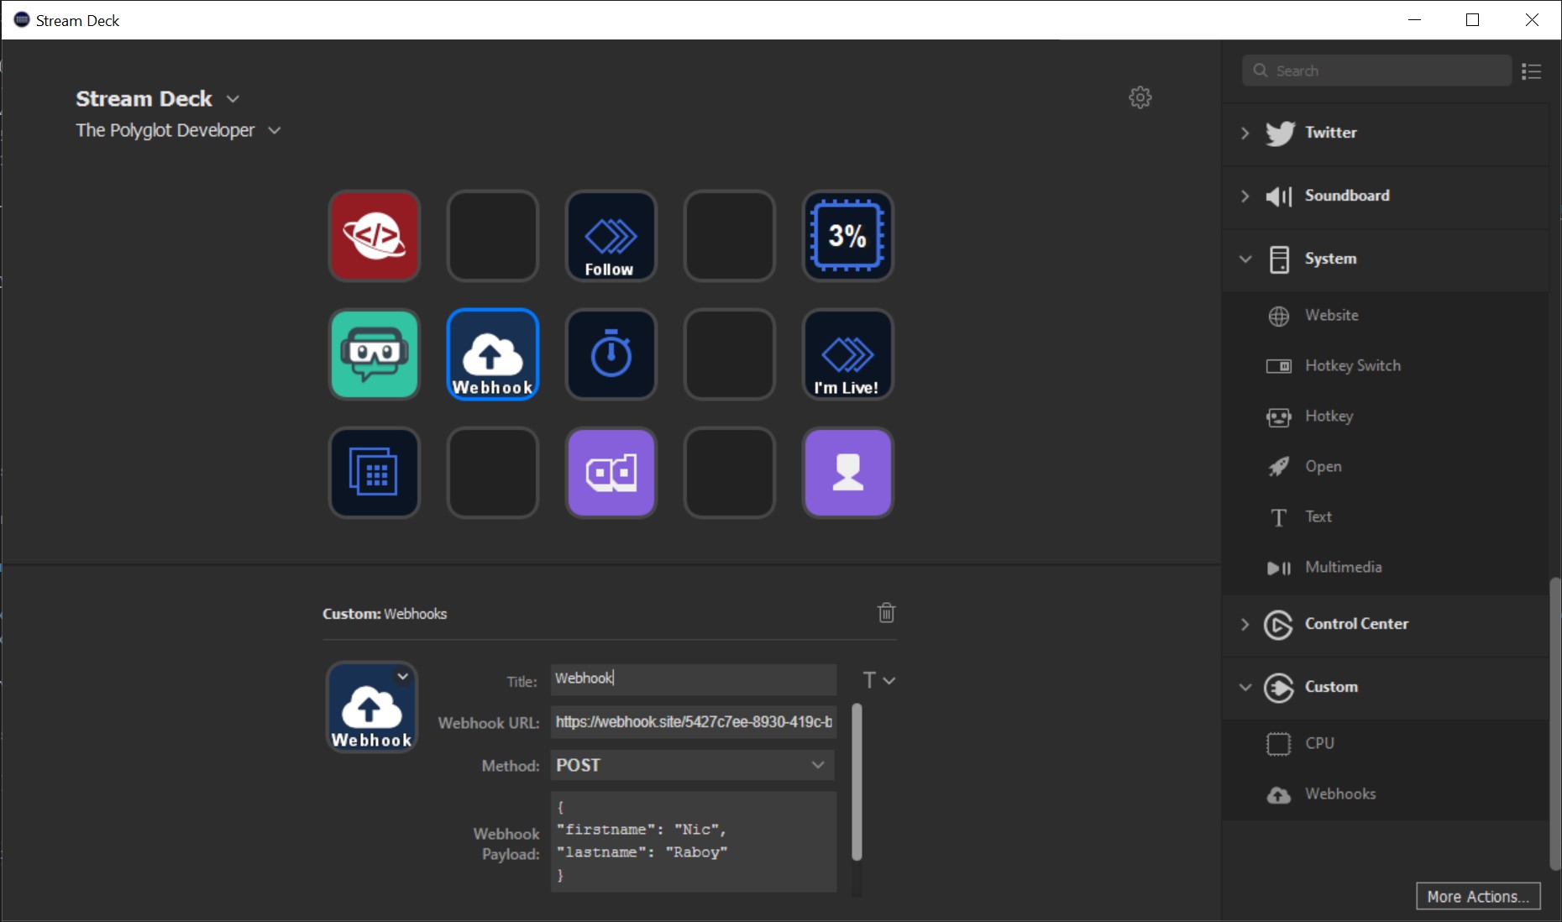Select the empty key between calendar and purple camera keys
The width and height of the screenshot is (1562, 922).
click(493, 473)
